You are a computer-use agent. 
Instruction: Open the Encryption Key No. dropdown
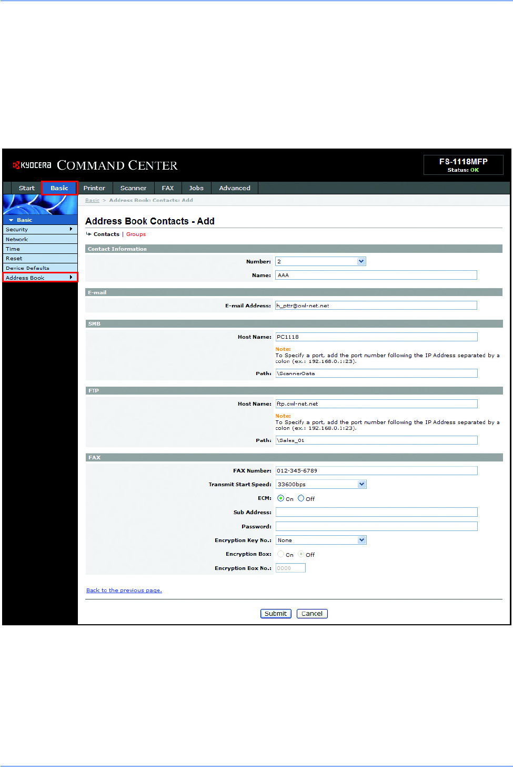point(320,540)
